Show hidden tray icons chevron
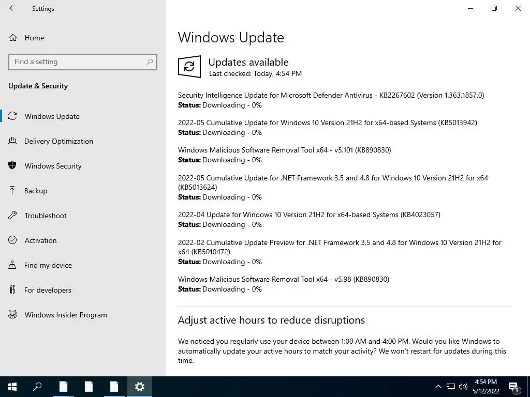Viewport: 530px width, 397px height. click(x=438, y=387)
